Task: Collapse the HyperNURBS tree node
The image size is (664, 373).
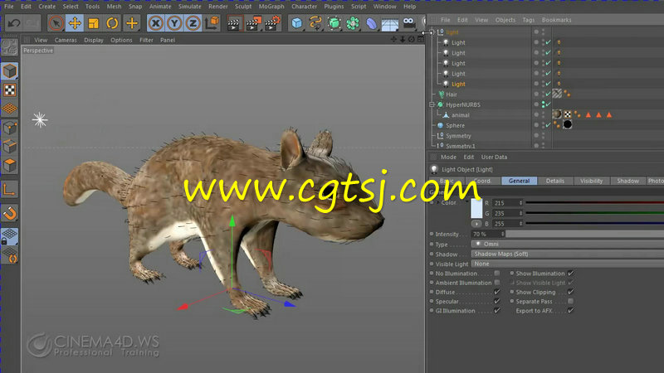Action: point(432,104)
